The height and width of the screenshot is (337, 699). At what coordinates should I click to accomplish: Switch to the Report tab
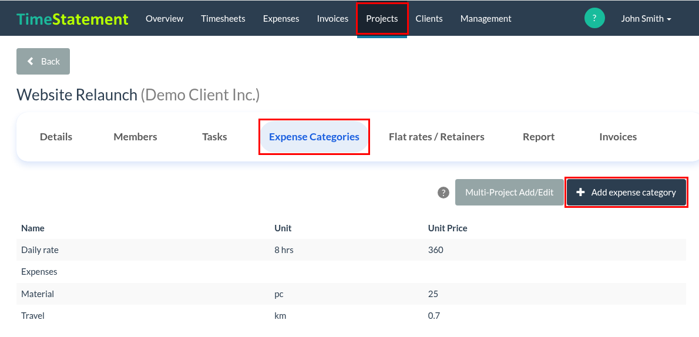(539, 137)
